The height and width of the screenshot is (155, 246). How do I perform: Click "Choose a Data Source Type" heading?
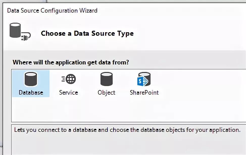pyautogui.click(x=87, y=33)
